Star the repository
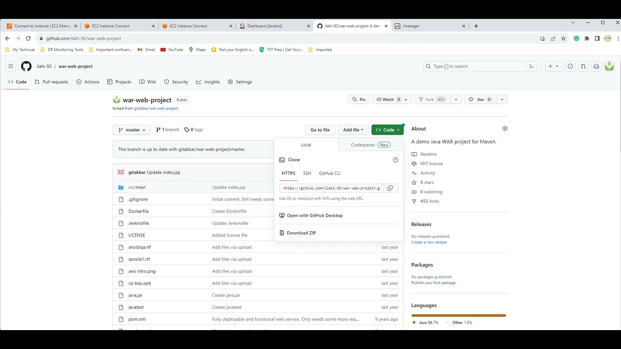 (x=480, y=99)
